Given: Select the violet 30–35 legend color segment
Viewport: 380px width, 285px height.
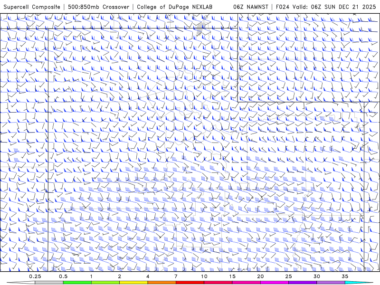Looking at the screenshot, I should pyautogui.click(x=331, y=283).
